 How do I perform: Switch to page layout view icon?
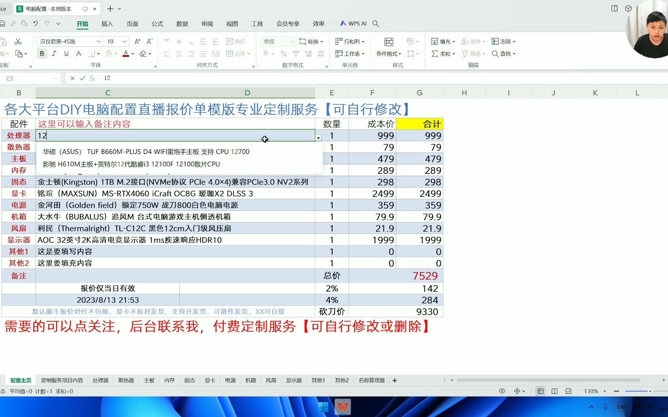(x=554, y=391)
